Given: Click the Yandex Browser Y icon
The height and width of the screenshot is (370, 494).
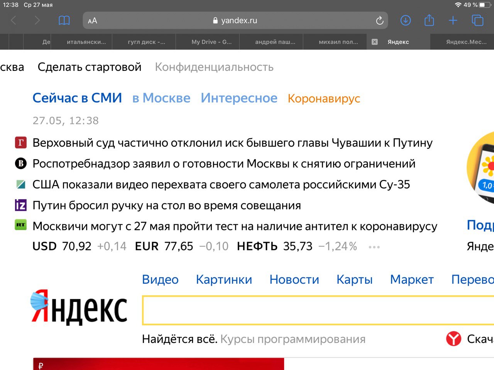Looking at the screenshot, I should (453, 339).
